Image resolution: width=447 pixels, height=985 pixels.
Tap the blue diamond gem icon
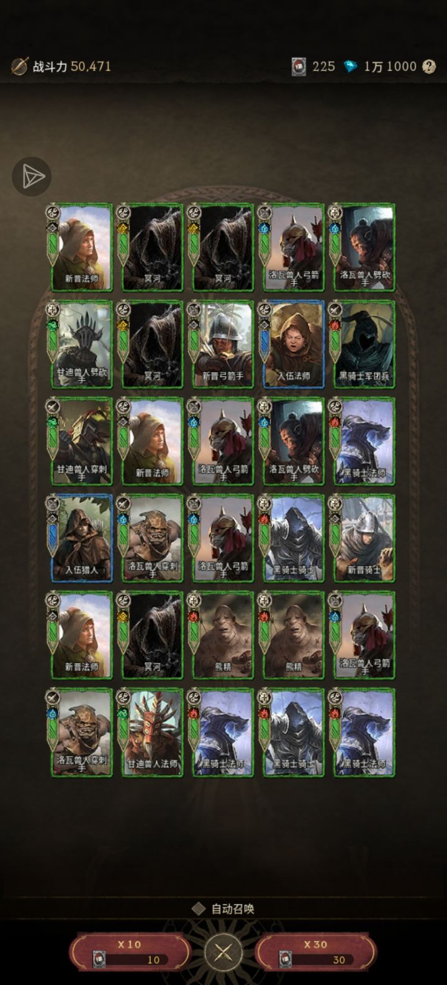351,67
